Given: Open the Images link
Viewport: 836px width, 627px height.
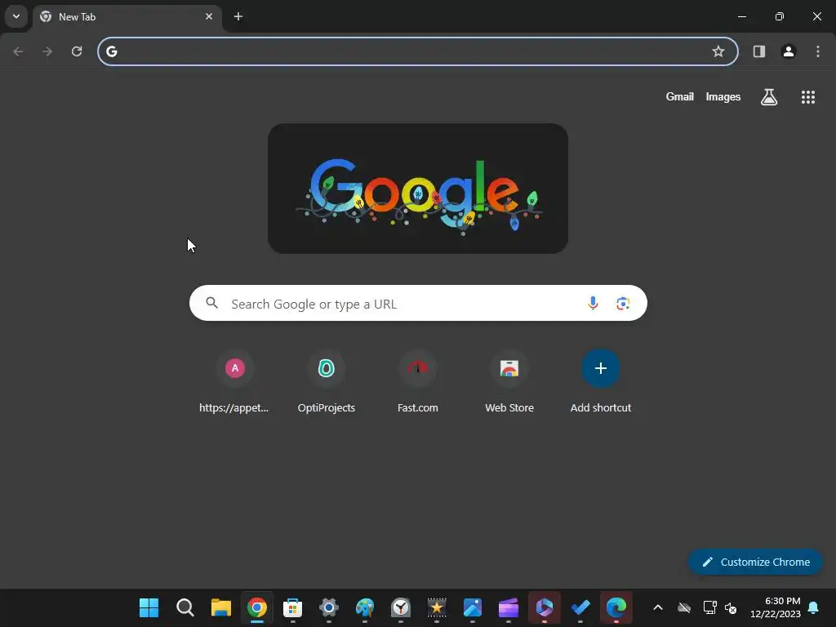Looking at the screenshot, I should [723, 96].
